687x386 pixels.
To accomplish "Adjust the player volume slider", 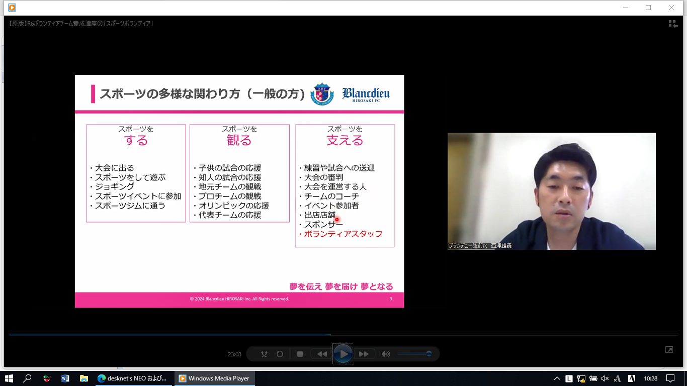I will [414, 354].
